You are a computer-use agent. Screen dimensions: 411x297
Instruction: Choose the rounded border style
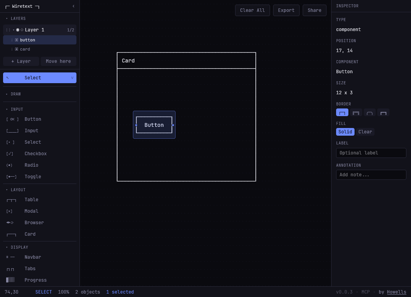pos(370,113)
